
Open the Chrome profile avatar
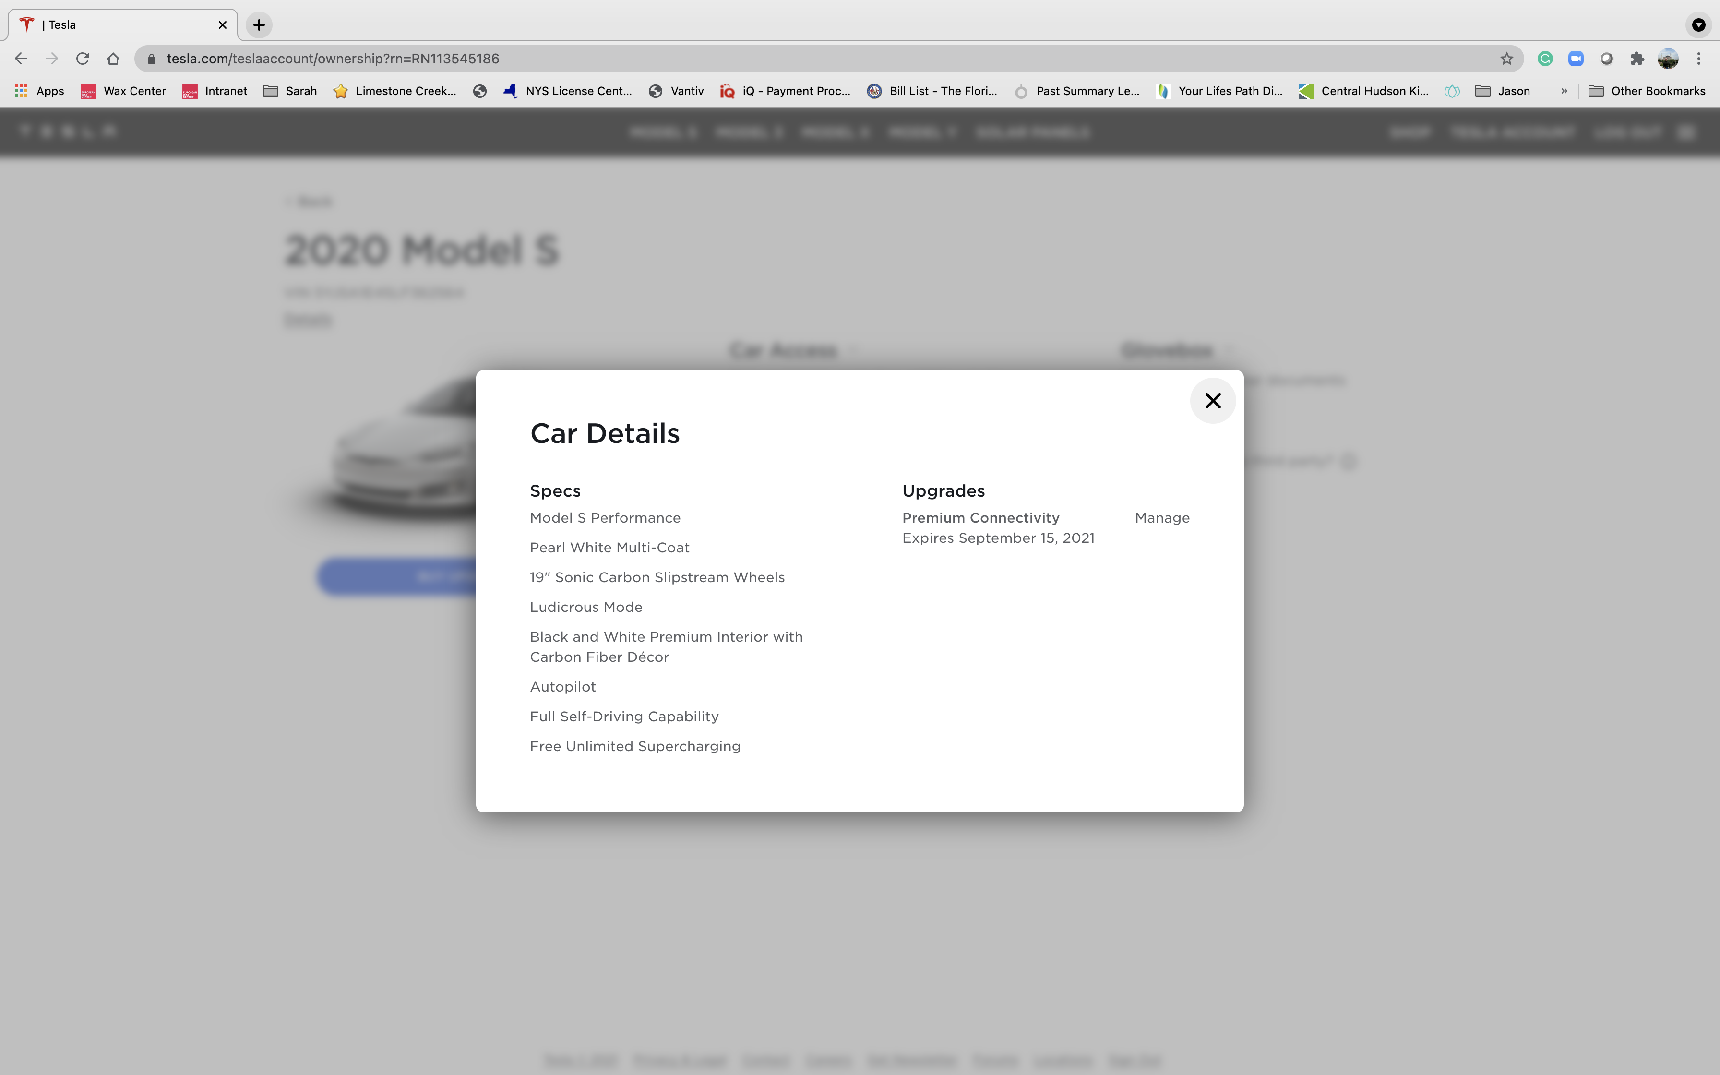point(1667,59)
